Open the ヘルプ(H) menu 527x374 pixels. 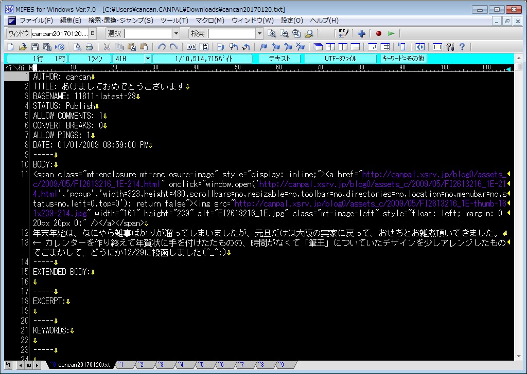pyautogui.click(x=324, y=21)
